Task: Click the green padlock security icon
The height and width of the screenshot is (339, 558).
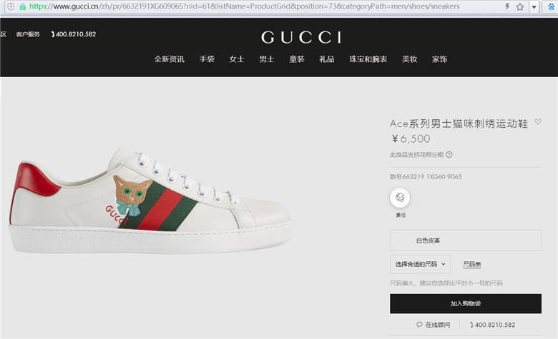Action: [x=22, y=6]
